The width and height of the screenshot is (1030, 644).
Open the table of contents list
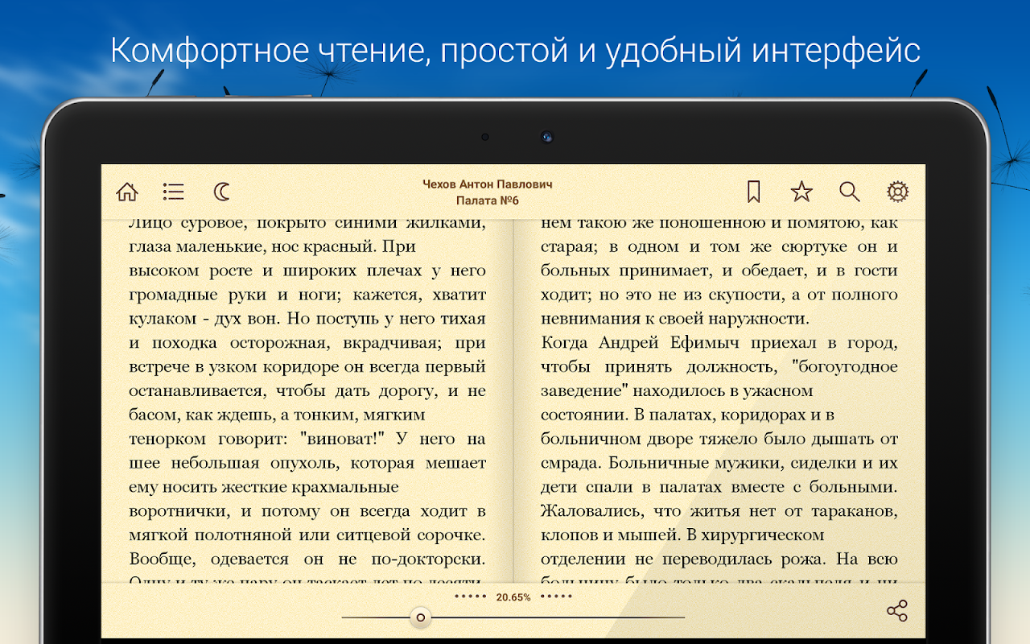pos(173,192)
